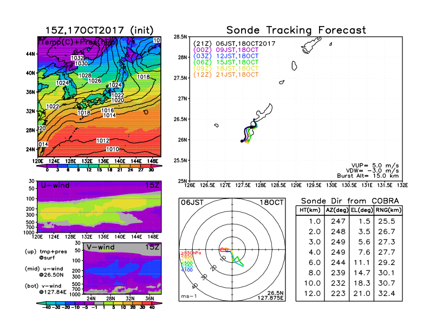The image size is (429, 331).
Task: Click the range value '25.5' in the table
Action: [x=387, y=221]
